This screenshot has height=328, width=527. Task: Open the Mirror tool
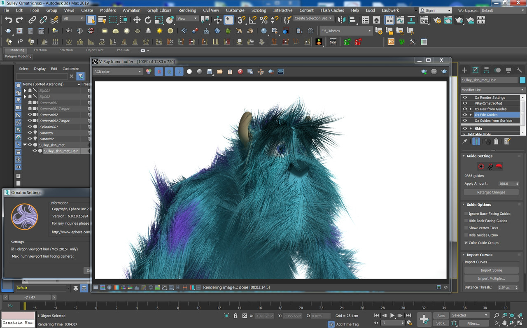tap(341, 20)
